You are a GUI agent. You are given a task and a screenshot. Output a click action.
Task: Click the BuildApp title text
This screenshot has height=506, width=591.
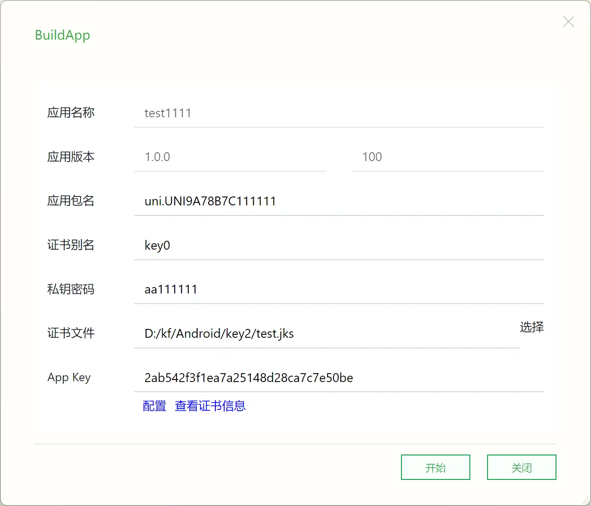point(62,35)
